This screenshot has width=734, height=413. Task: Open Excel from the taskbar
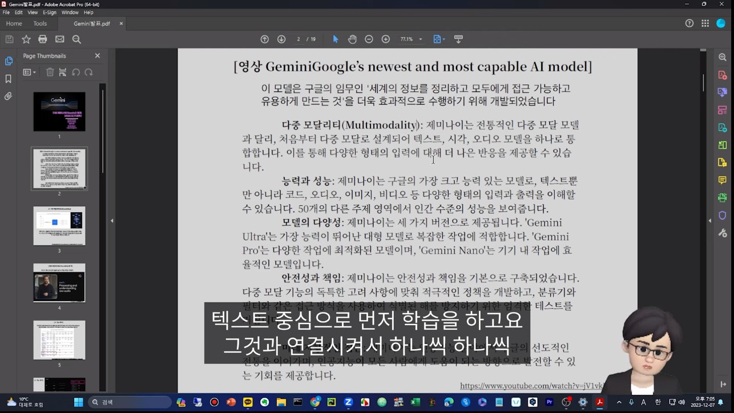point(416,402)
